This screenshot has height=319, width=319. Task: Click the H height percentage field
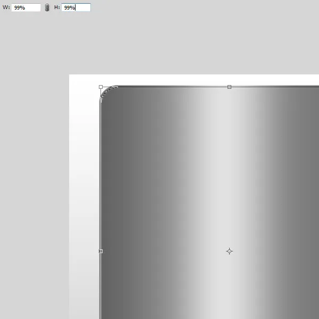pyautogui.click(x=76, y=8)
